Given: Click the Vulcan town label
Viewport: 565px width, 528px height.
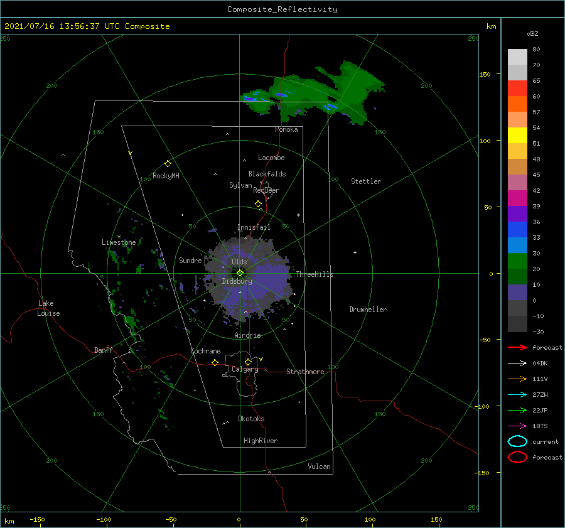Looking at the screenshot, I should [320, 466].
